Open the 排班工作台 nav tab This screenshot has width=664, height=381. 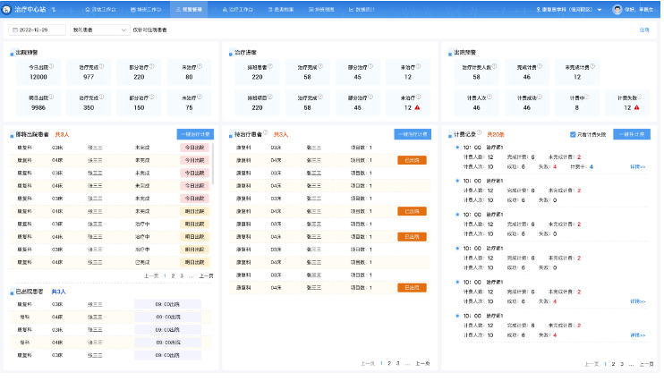click(146, 9)
